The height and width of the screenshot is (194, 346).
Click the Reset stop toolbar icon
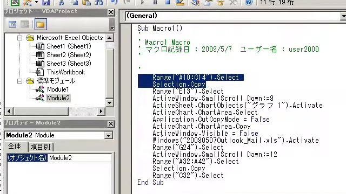[168, 3]
